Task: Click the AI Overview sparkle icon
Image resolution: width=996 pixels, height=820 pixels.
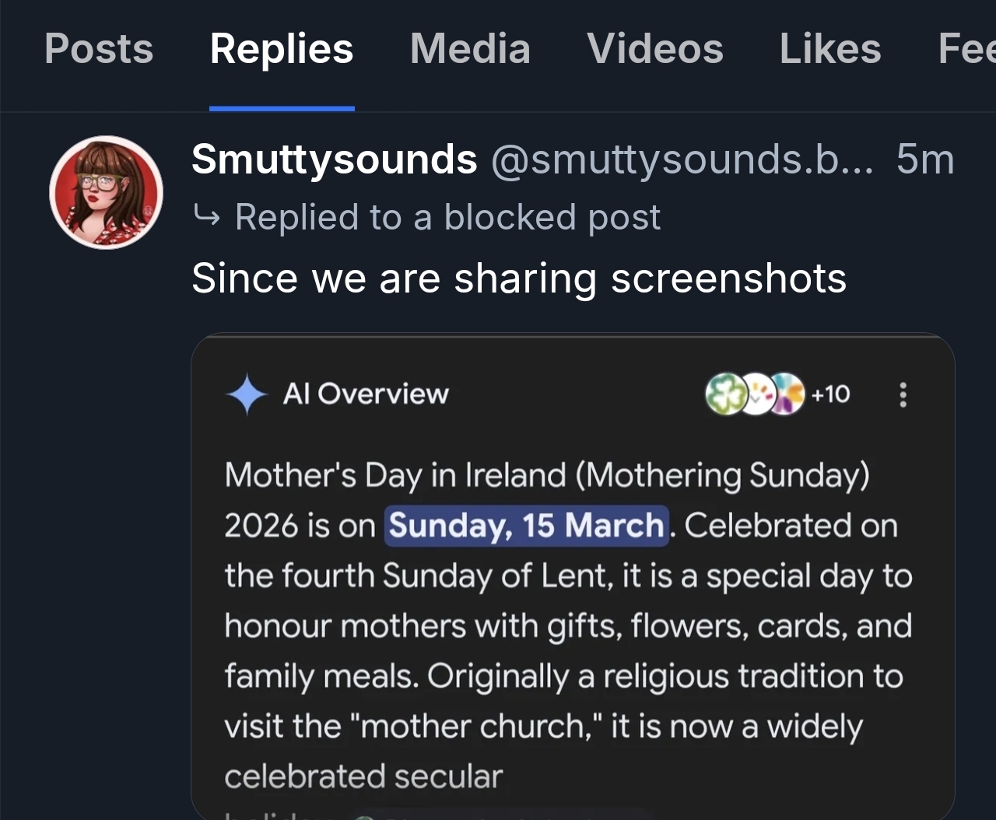Action: tap(247, 394)
